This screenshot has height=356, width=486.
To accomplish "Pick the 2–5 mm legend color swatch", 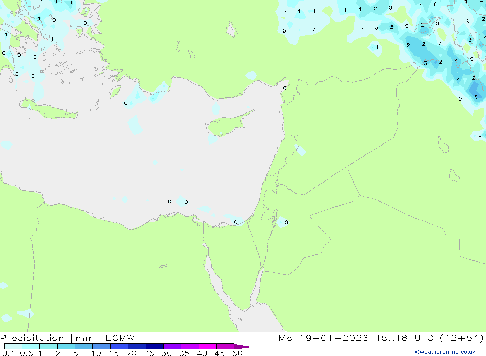I will click(x=66, y=346).
